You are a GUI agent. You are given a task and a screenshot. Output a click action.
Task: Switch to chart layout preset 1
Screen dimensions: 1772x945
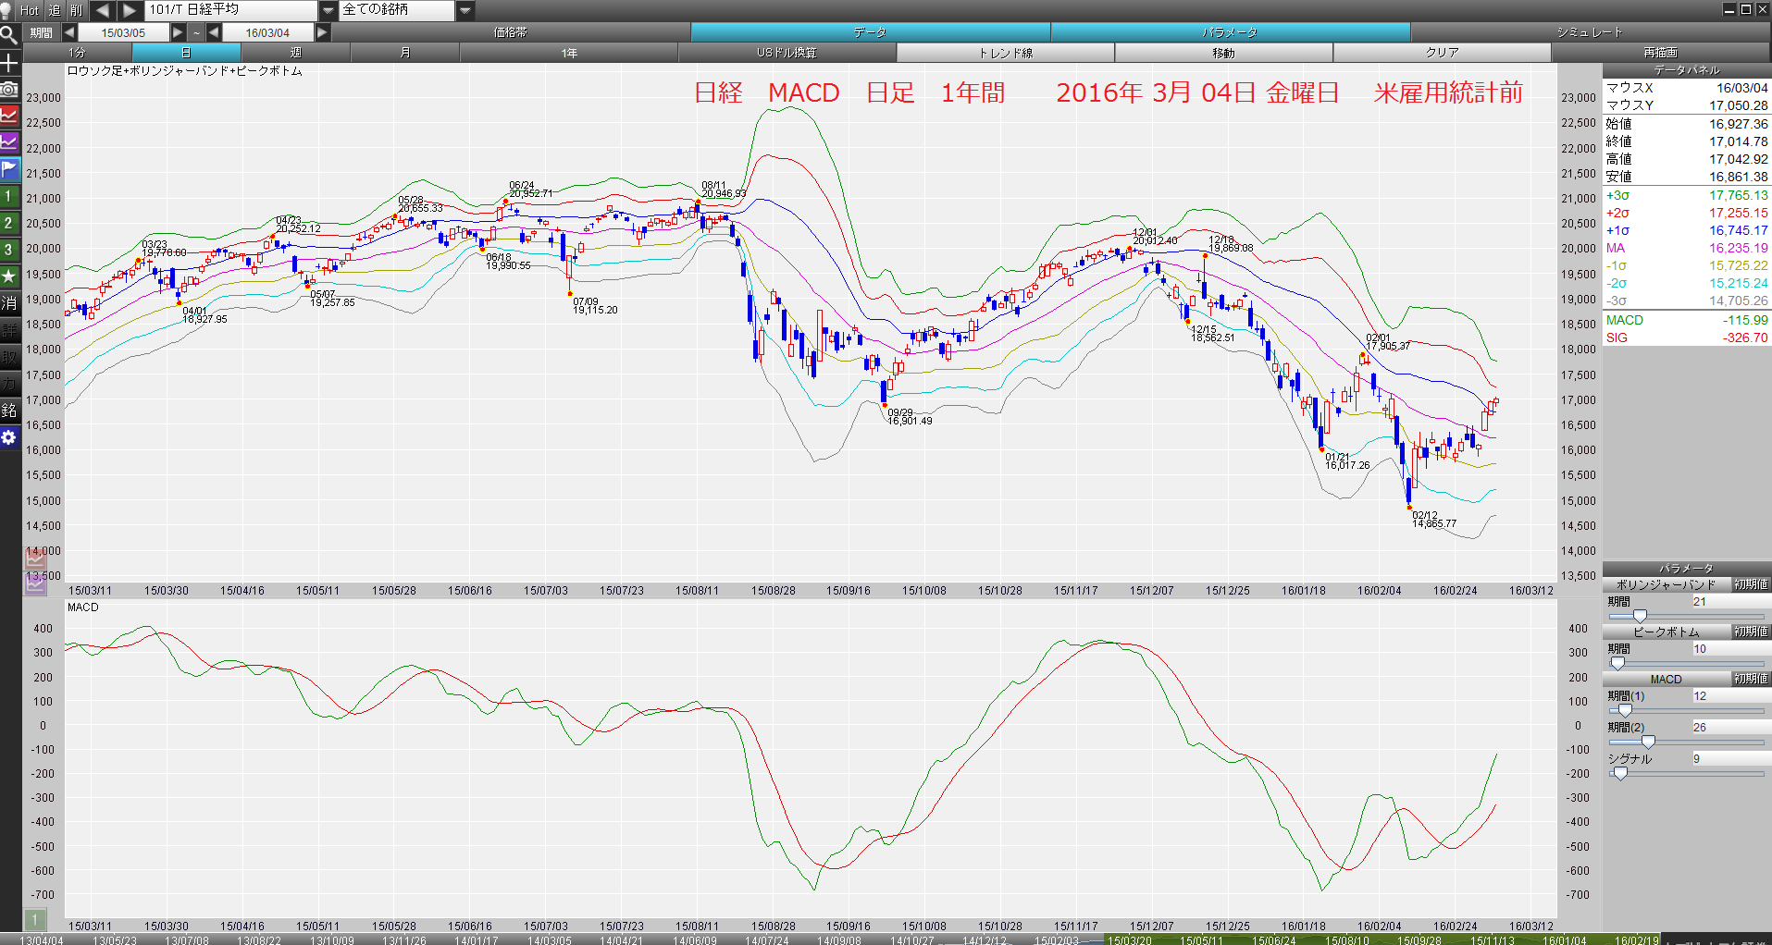(x=9, y=196)
